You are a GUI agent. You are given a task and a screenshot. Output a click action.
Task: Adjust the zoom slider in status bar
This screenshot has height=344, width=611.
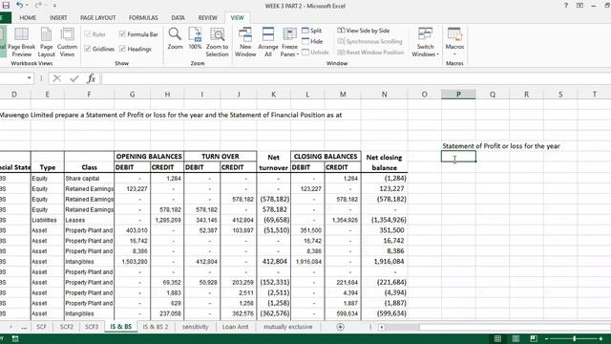574,339
